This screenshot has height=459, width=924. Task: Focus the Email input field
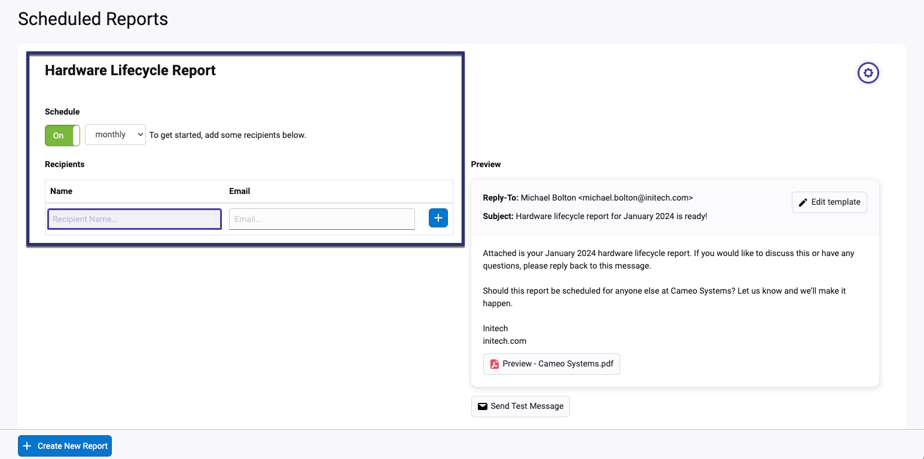322,219
